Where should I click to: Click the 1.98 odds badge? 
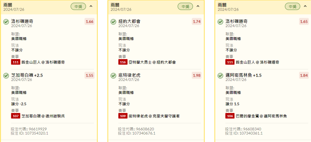(197, 75)
